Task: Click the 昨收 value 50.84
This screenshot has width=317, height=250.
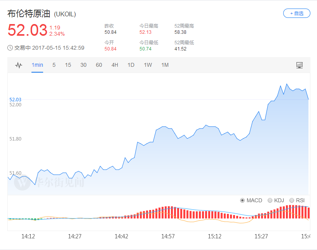Action: (x=110, y=32)
